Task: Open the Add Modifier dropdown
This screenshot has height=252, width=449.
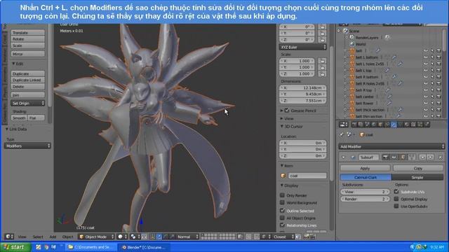Action: pyautogui.click(x=391, y=146)
